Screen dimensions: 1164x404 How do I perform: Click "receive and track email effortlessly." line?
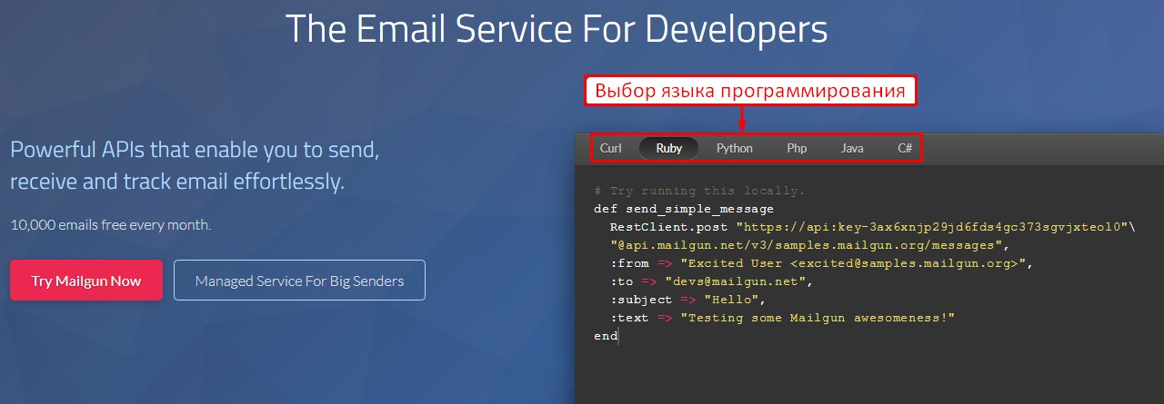(x=177, y=182)
